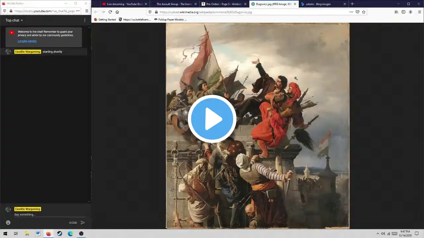This screenshot has height=238, width=424.
Task: Click the padlock icon in chat popup address bar
Action: click(x=11, y=11)
